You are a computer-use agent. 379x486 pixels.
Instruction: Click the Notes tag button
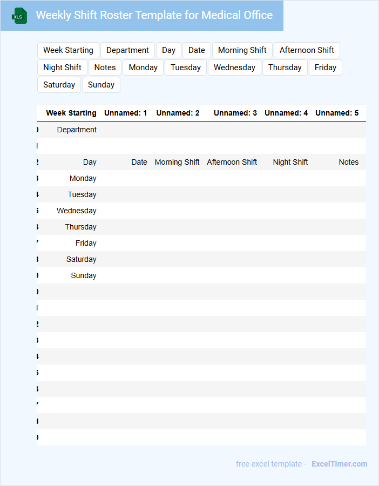pyautogui.click(x=105, y=67)
